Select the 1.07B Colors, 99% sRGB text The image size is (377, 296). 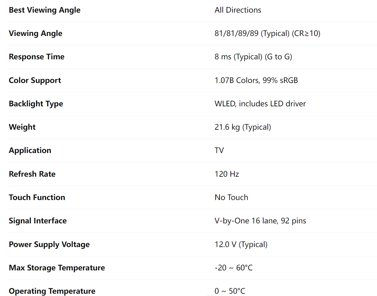[256, 80]
